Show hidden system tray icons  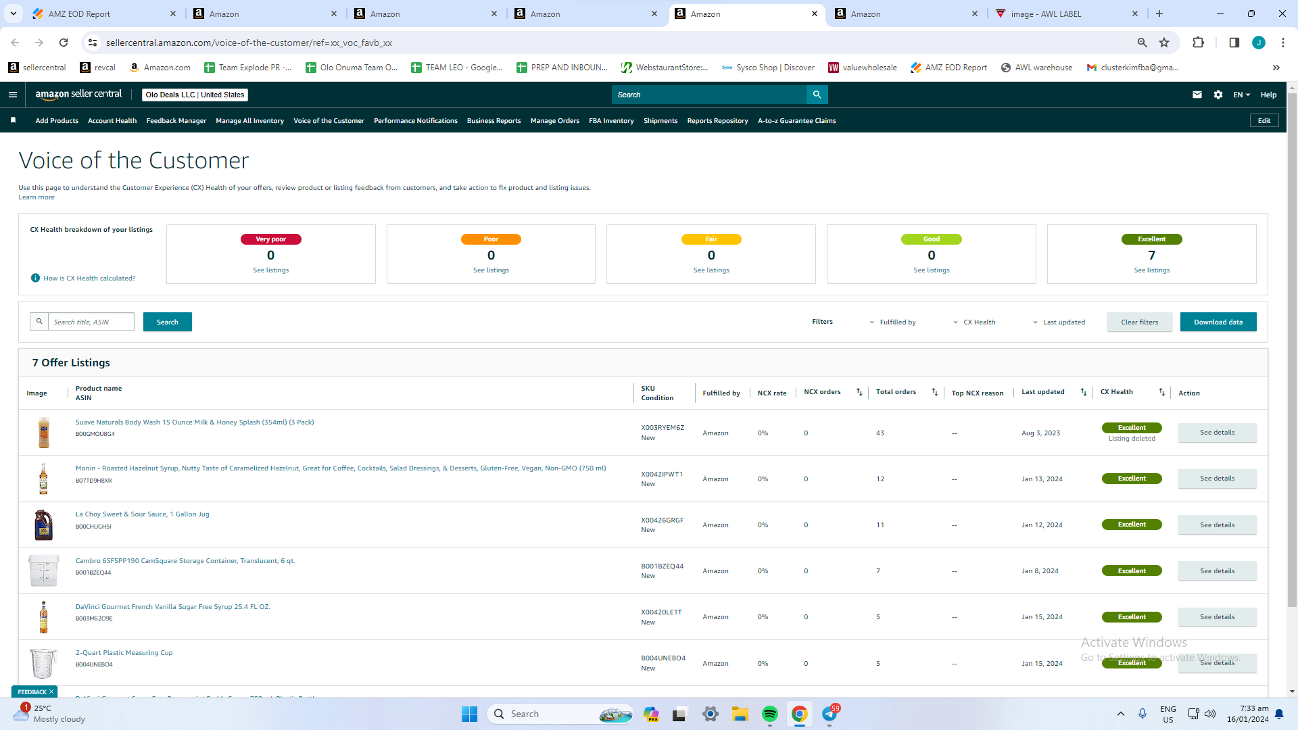[x=1120, y=714]
